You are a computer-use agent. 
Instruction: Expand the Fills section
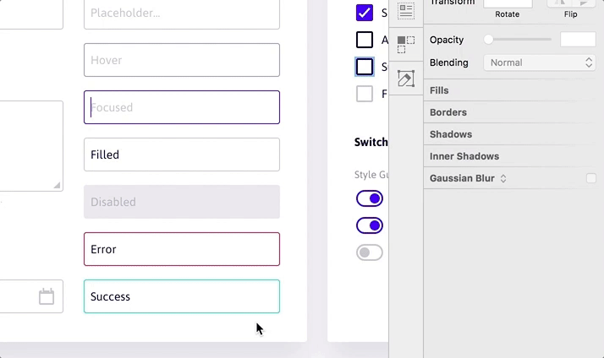pyautogui.click(x=439, y=90)
